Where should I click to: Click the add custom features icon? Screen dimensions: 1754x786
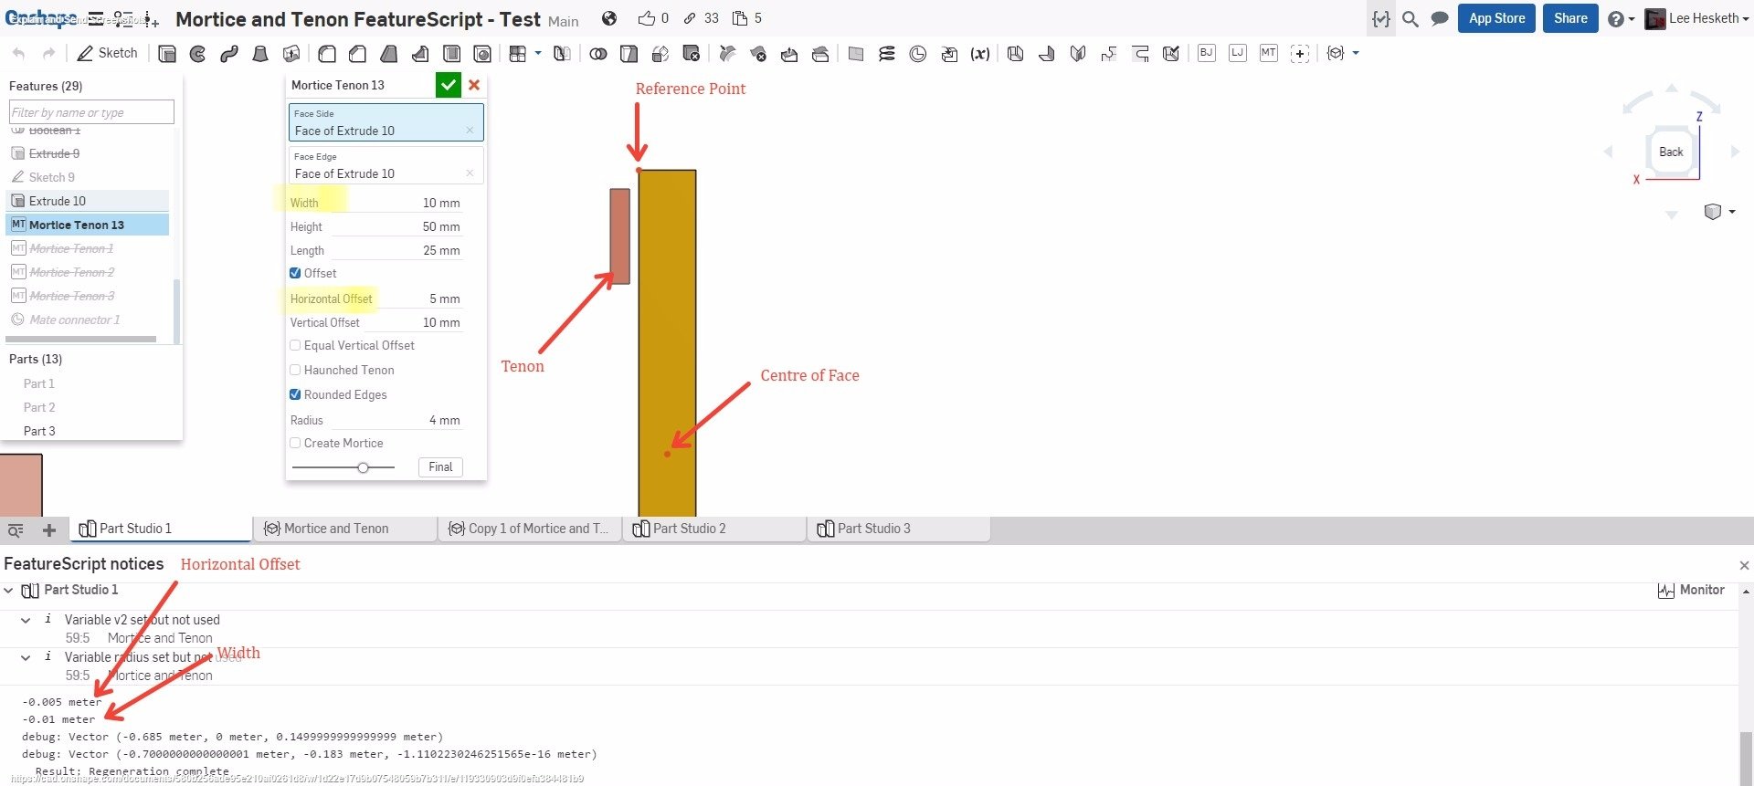tap(1300, 54)
